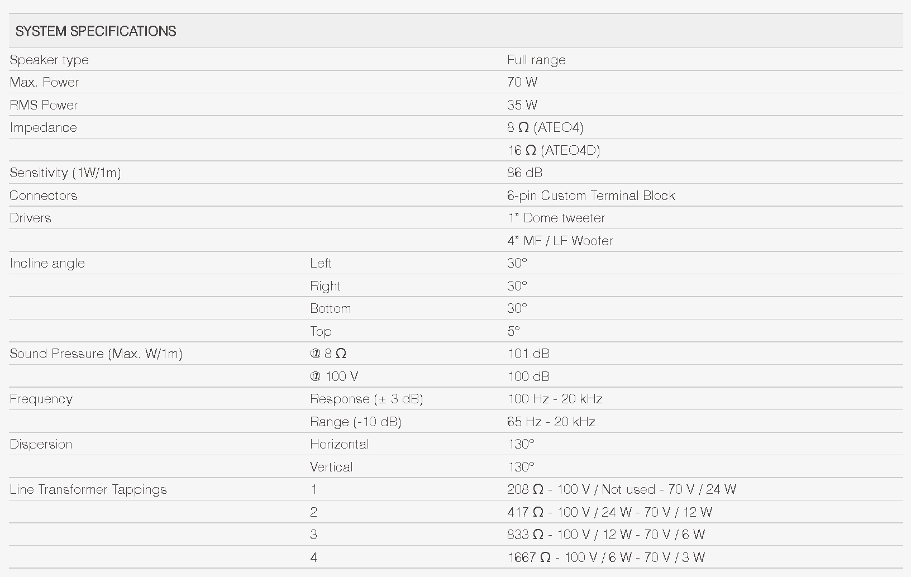
Task: Click the 4” MF / LF Woofer entry
Action: pos(560,241)
